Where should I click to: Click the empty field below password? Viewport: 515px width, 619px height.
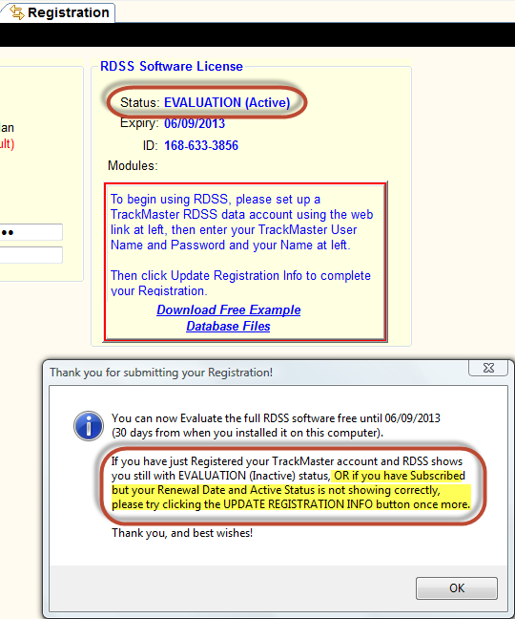[x=31, y=255]
